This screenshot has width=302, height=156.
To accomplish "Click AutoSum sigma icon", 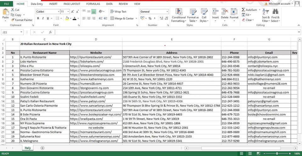I will pos(243,10).
